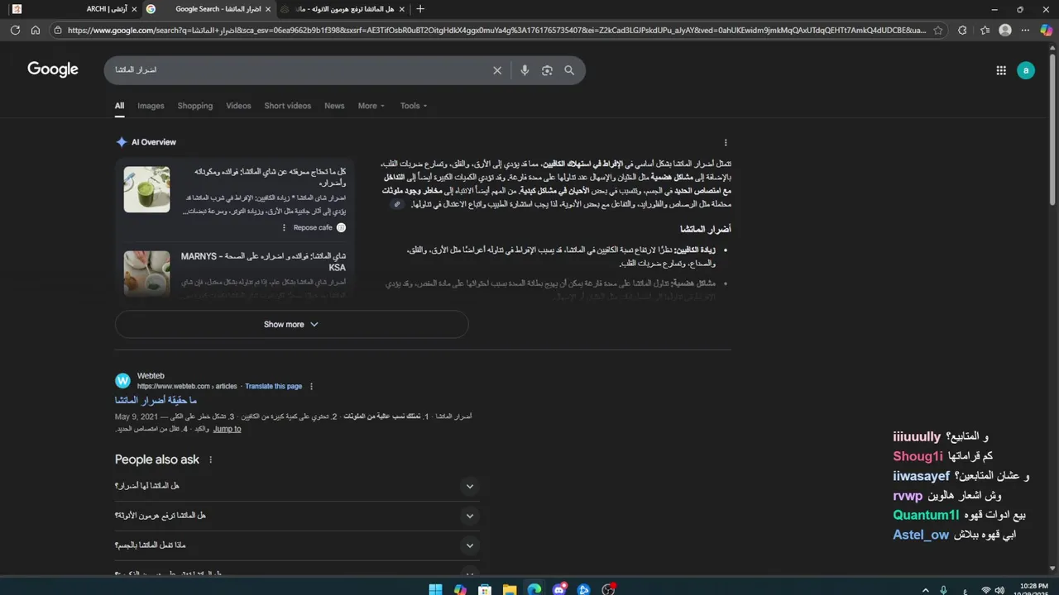Open OBS Studio from taskbar

pos(609,589)
